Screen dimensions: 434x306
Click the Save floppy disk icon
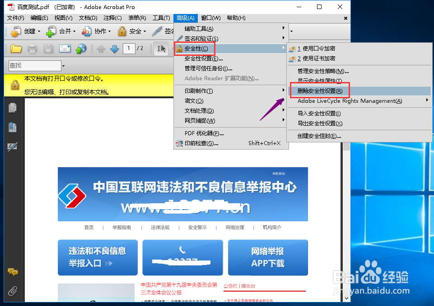pos(48,49)
